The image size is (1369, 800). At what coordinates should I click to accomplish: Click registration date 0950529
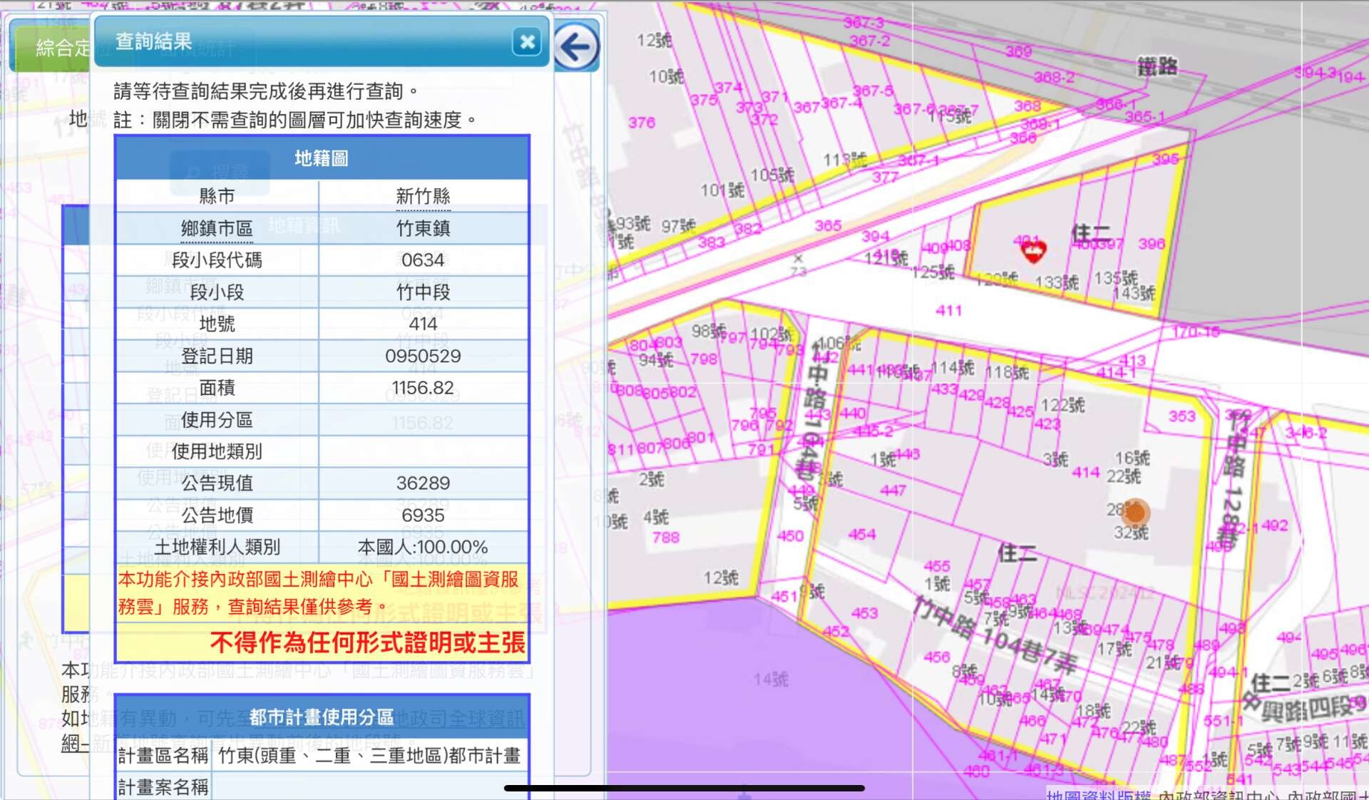(423, 356)
